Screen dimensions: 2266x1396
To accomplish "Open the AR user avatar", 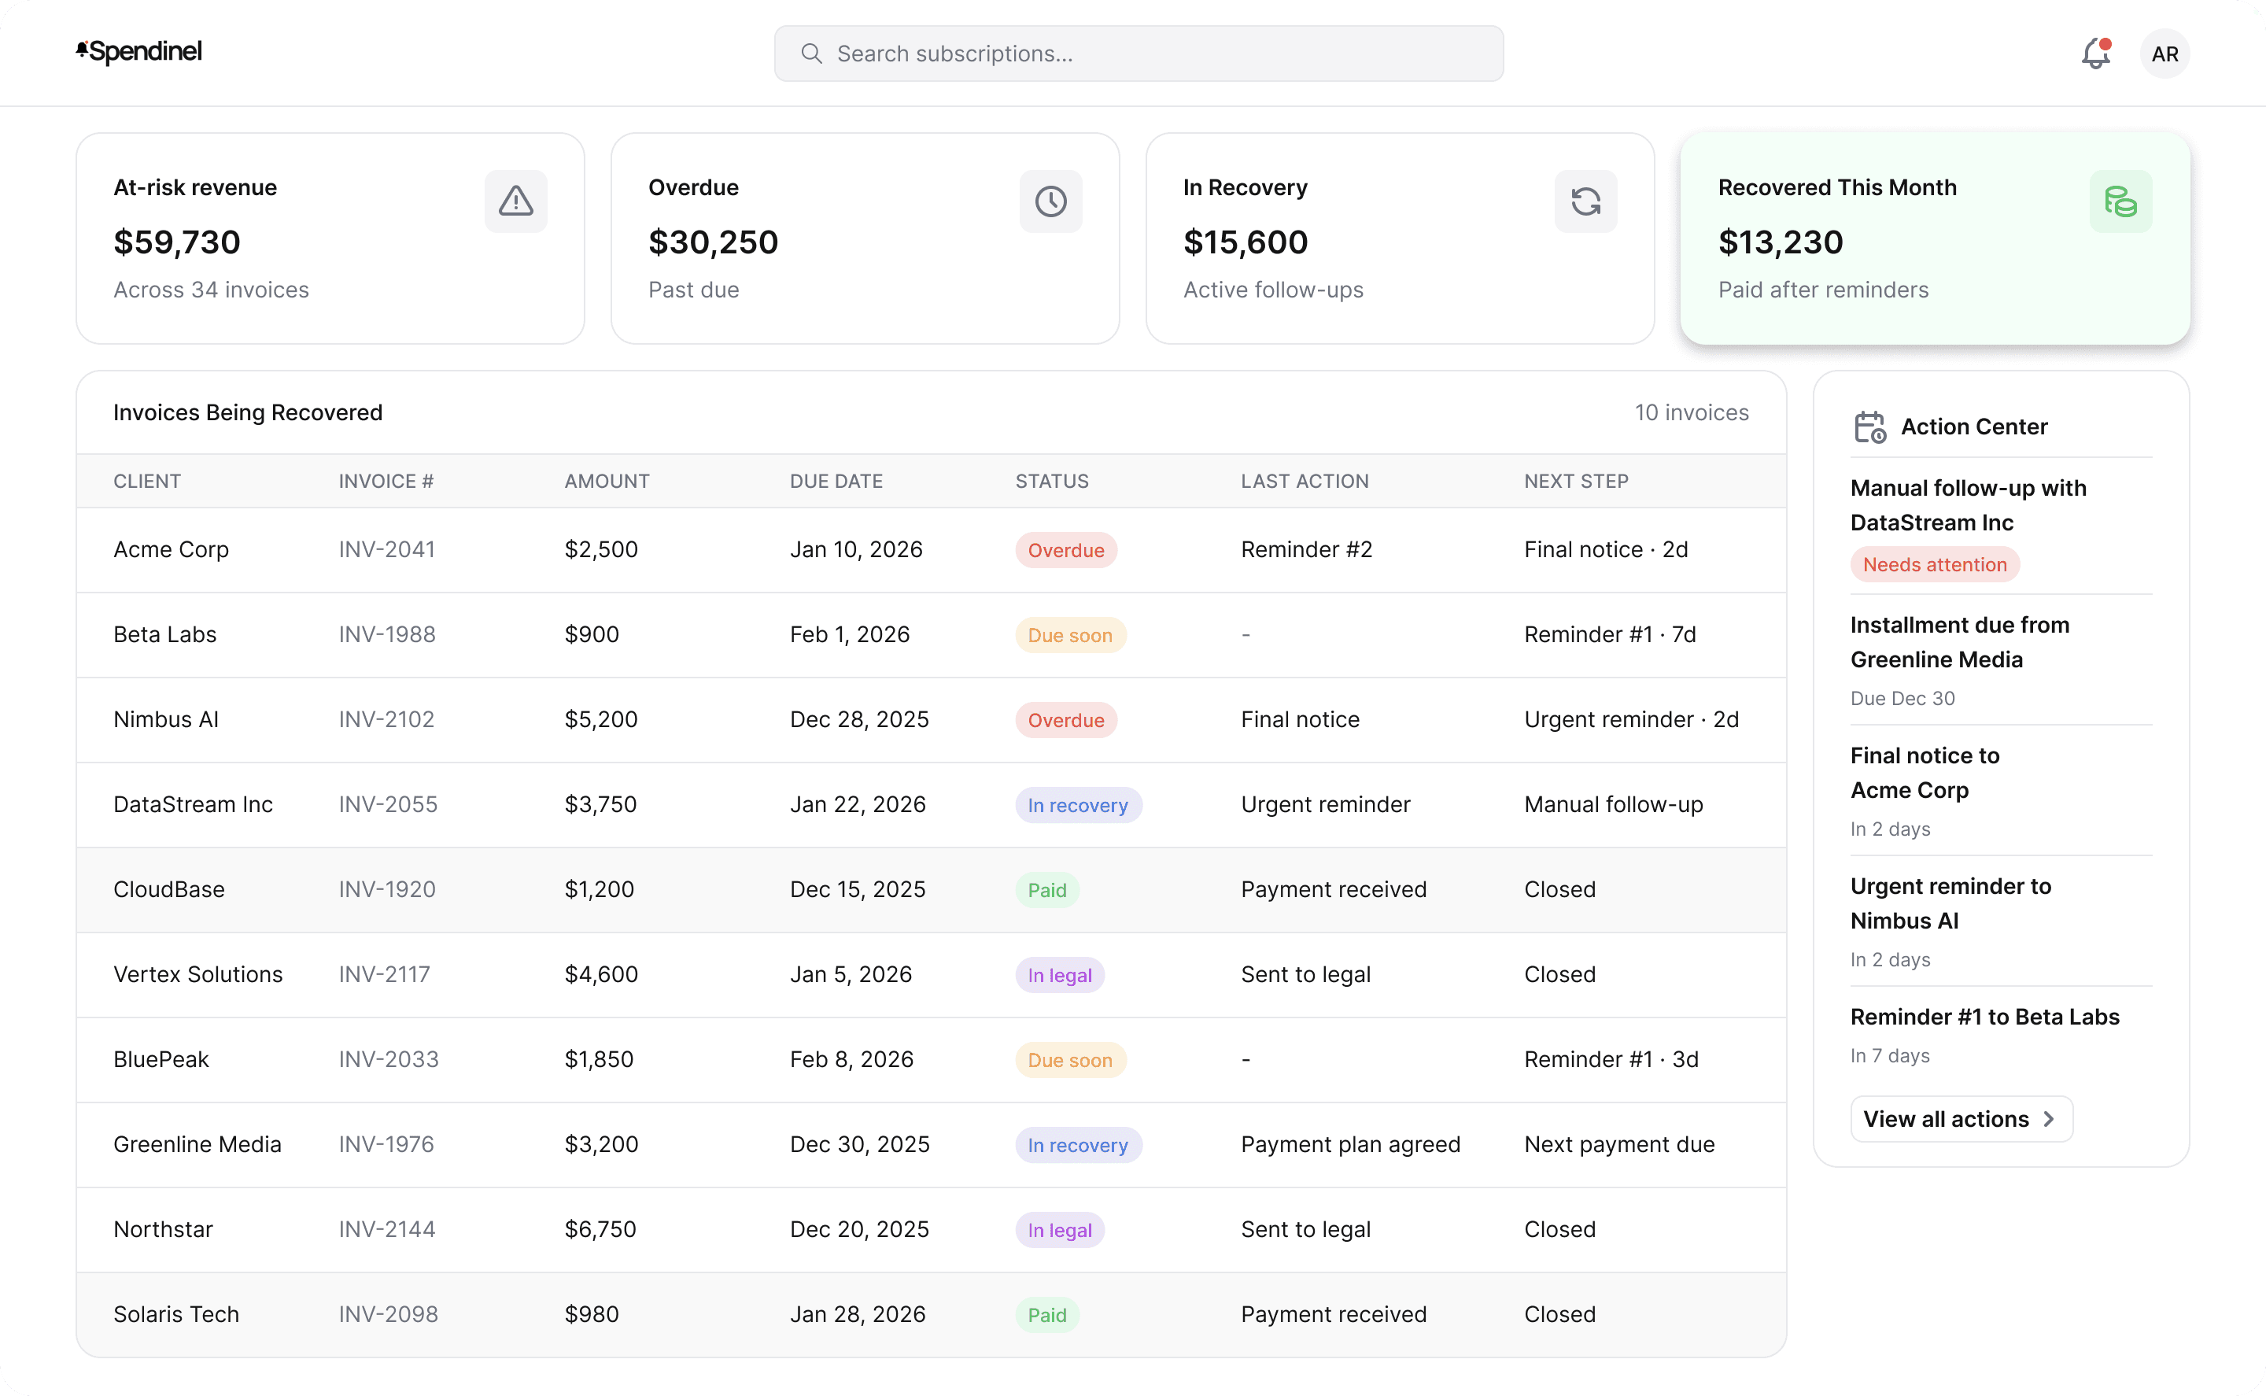I will tap(2165, 54).
